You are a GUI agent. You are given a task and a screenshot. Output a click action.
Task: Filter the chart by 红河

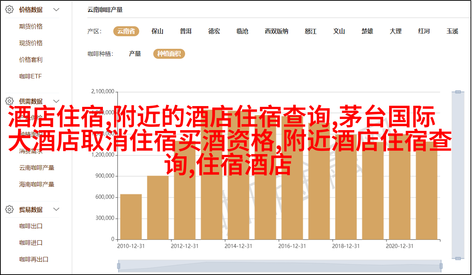(x=424, y=31)
